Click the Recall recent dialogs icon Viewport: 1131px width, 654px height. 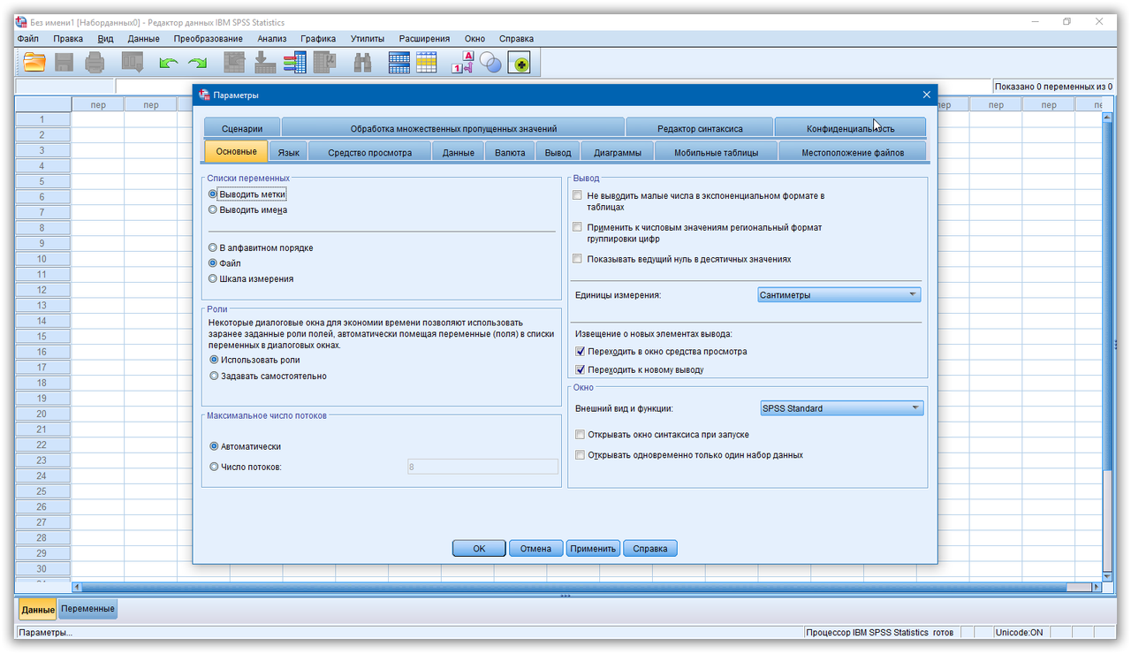click(x=133, y=62)
